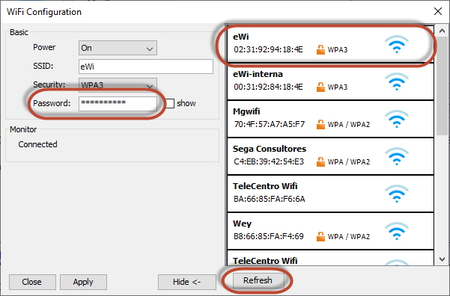Click the scrollbar down arrow in network list
The width and height of the screenshot is (450, 296).
tap(442, 259)
